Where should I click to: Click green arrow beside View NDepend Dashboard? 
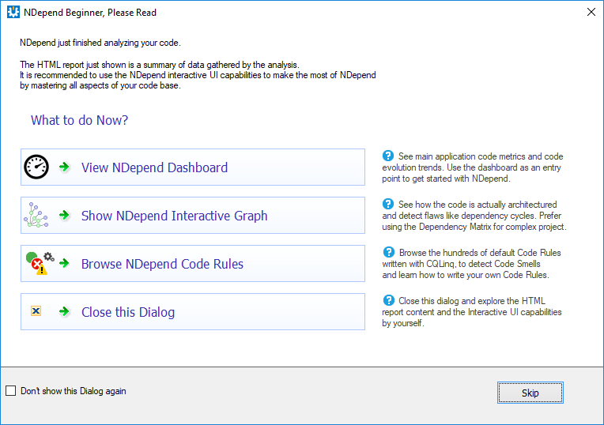point(64,167)
